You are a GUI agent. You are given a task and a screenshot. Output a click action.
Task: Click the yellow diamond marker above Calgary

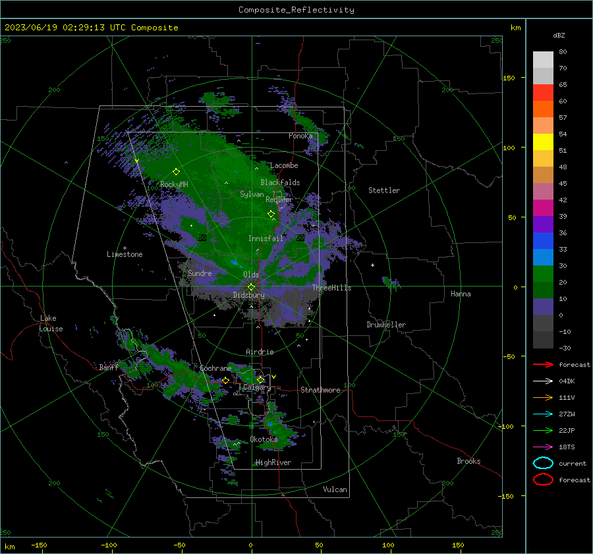click(260, 379)
